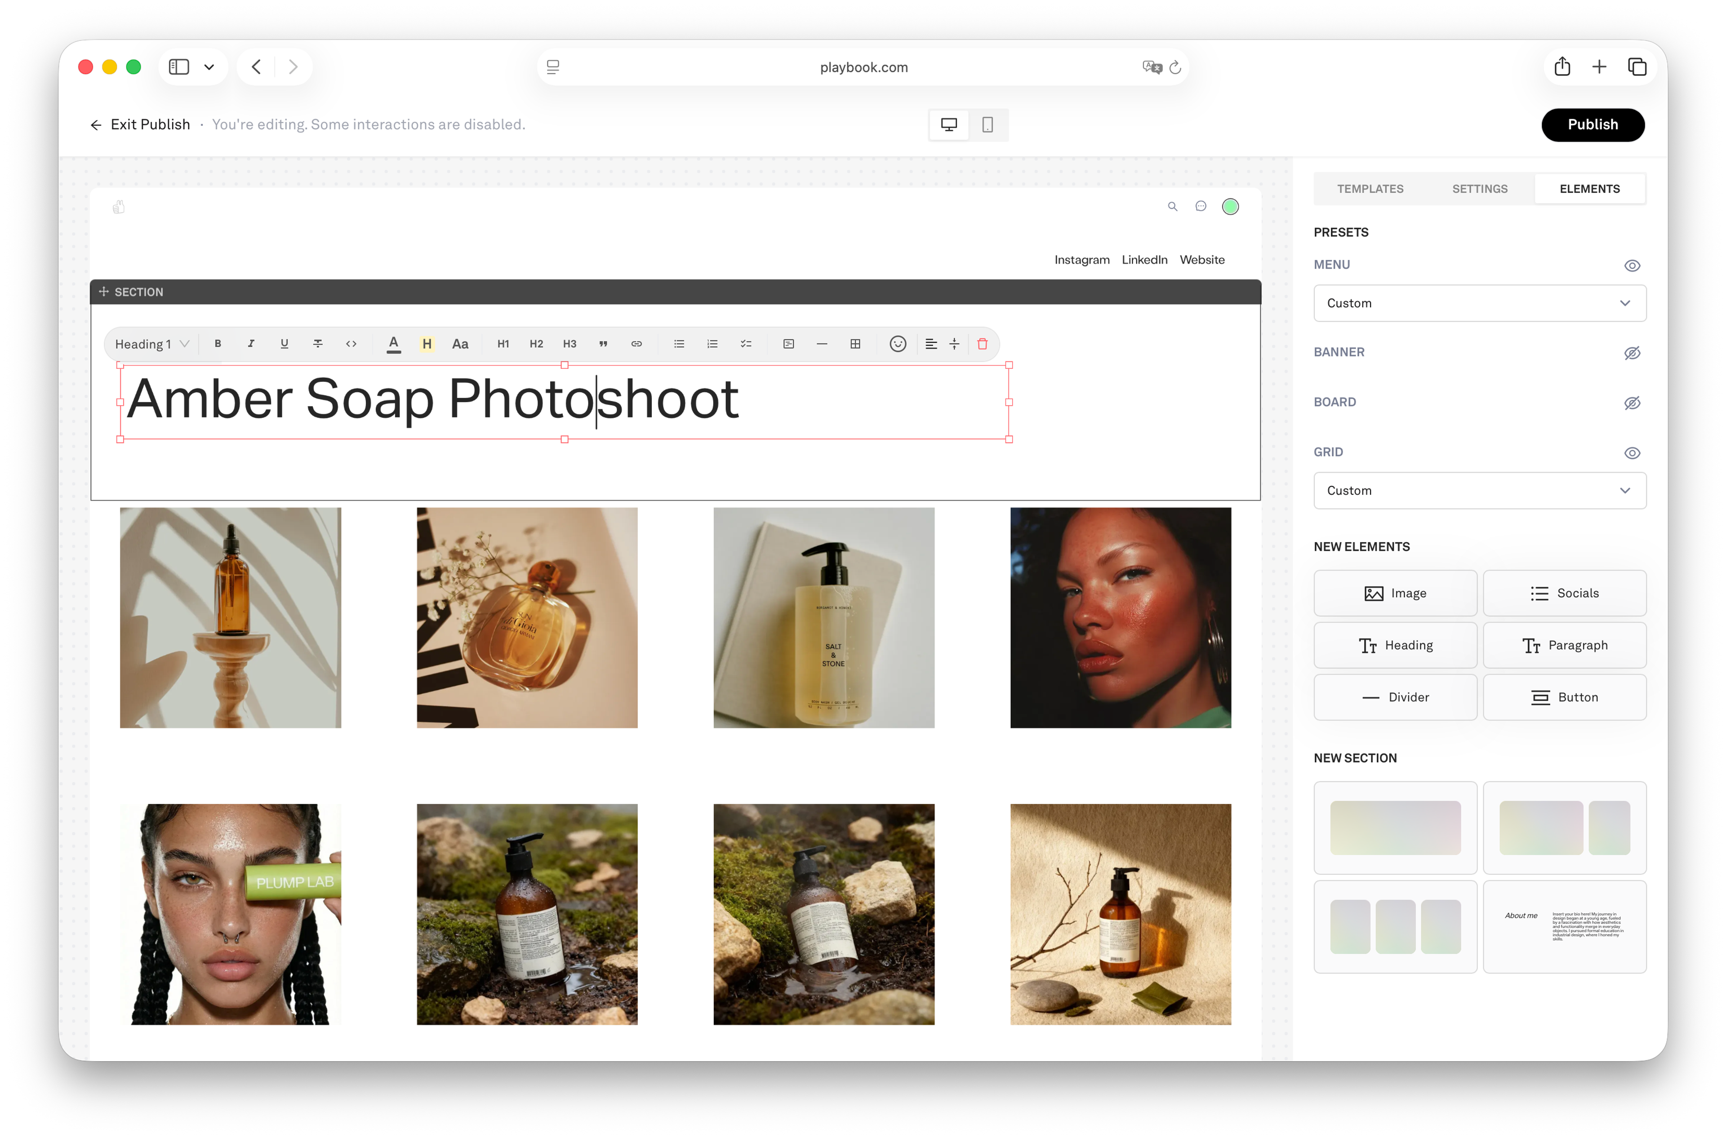
Task: Insert a horizontal rule from toolbar
Action: (x=822, y=344)
